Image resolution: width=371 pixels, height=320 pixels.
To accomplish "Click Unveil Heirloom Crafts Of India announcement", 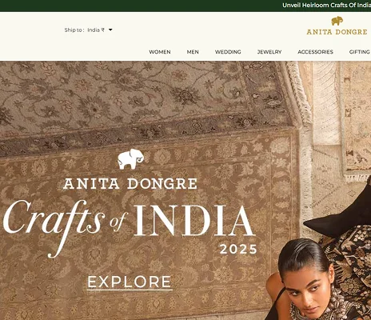I will [326, 6].
